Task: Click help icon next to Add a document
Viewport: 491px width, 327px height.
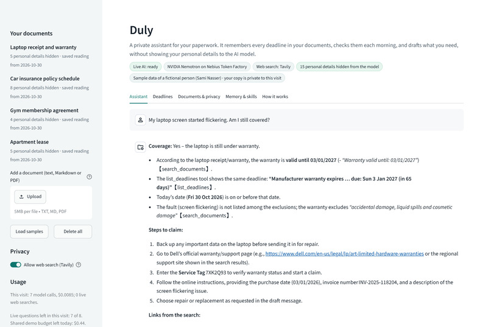Action: (89, 177)
